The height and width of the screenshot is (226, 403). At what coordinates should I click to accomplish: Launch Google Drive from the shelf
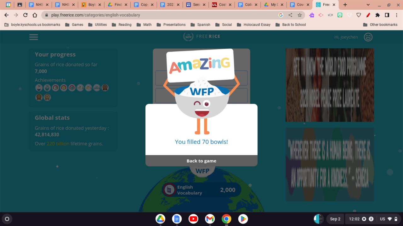(x=160, y=219)
